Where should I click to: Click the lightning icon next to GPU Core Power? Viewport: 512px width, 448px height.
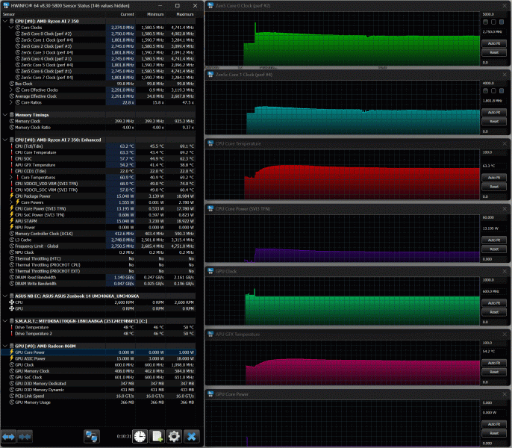[x=12, y=352]
